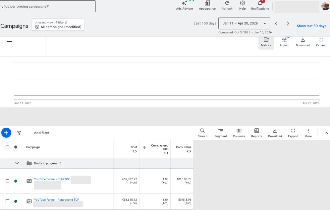The image size is (330, 210).
Task: Refresh the campaign data
Action: pyautogui.click(x=227, y=6)
